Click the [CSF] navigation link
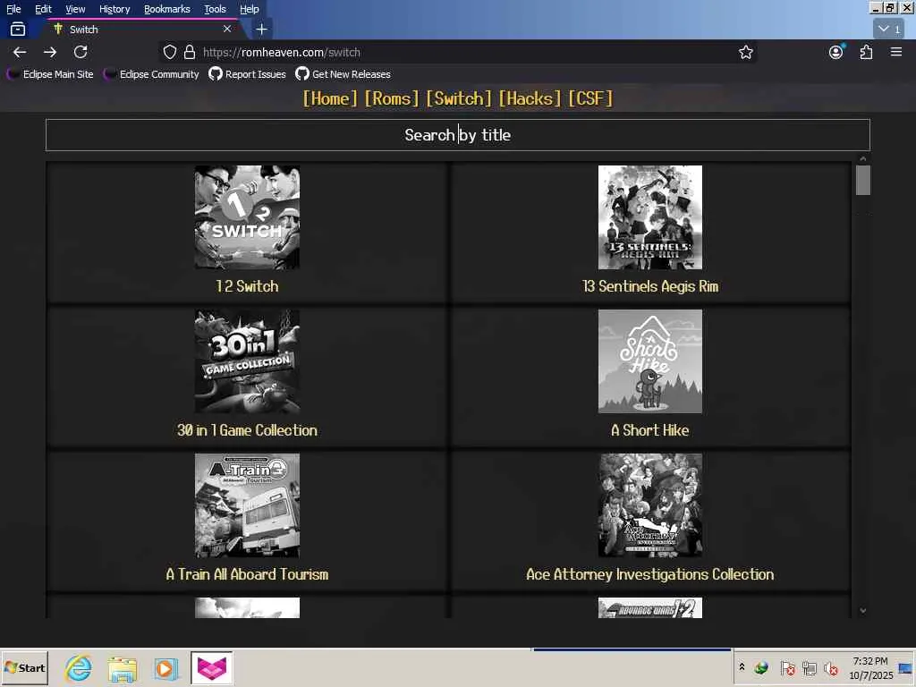916x687 pixels. pos(590,98)
